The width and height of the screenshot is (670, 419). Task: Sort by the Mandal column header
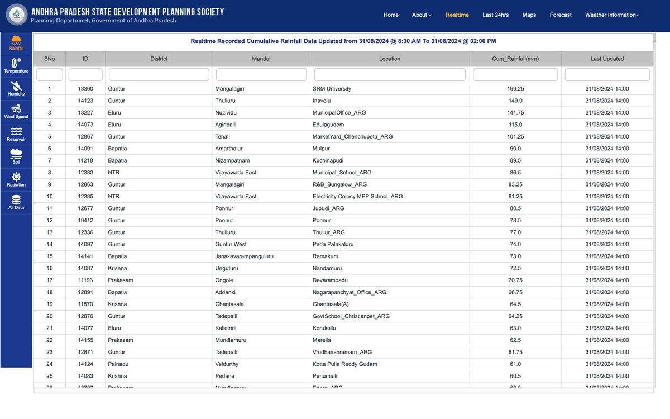click(261, 59)
